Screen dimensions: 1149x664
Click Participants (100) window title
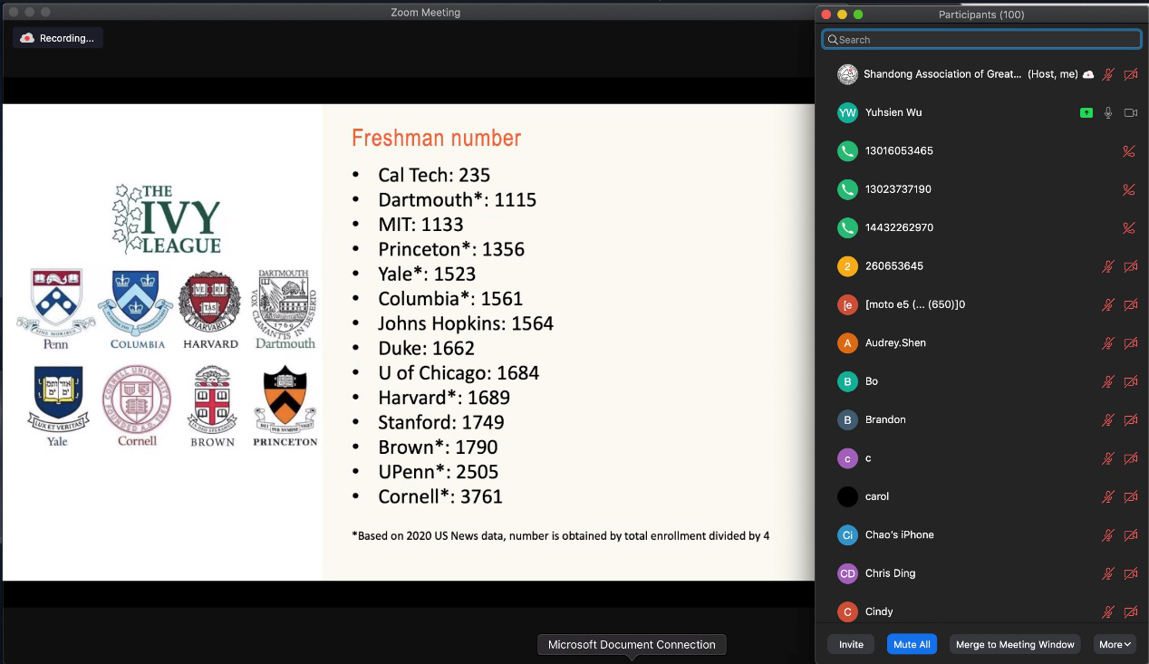981,14
